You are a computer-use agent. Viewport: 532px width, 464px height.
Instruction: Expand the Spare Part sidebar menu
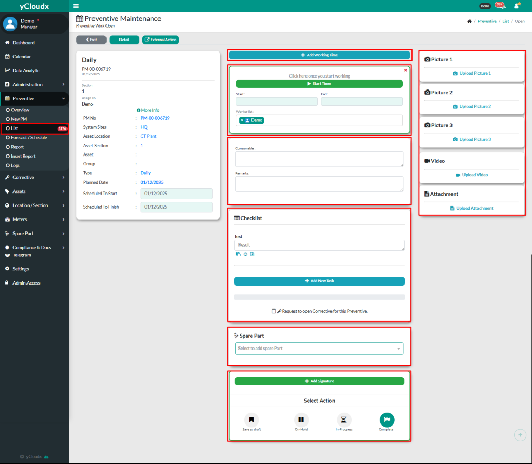pos(34,234)
